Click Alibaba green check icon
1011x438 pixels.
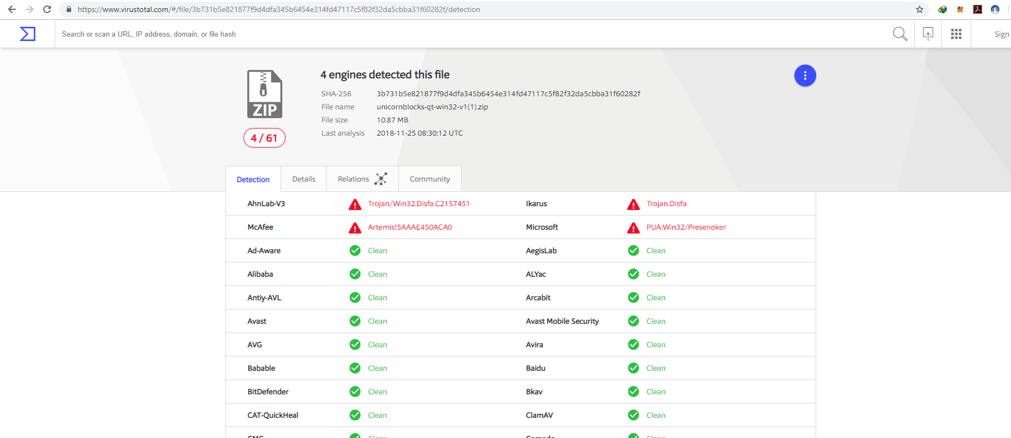click(x=355, y=274)
